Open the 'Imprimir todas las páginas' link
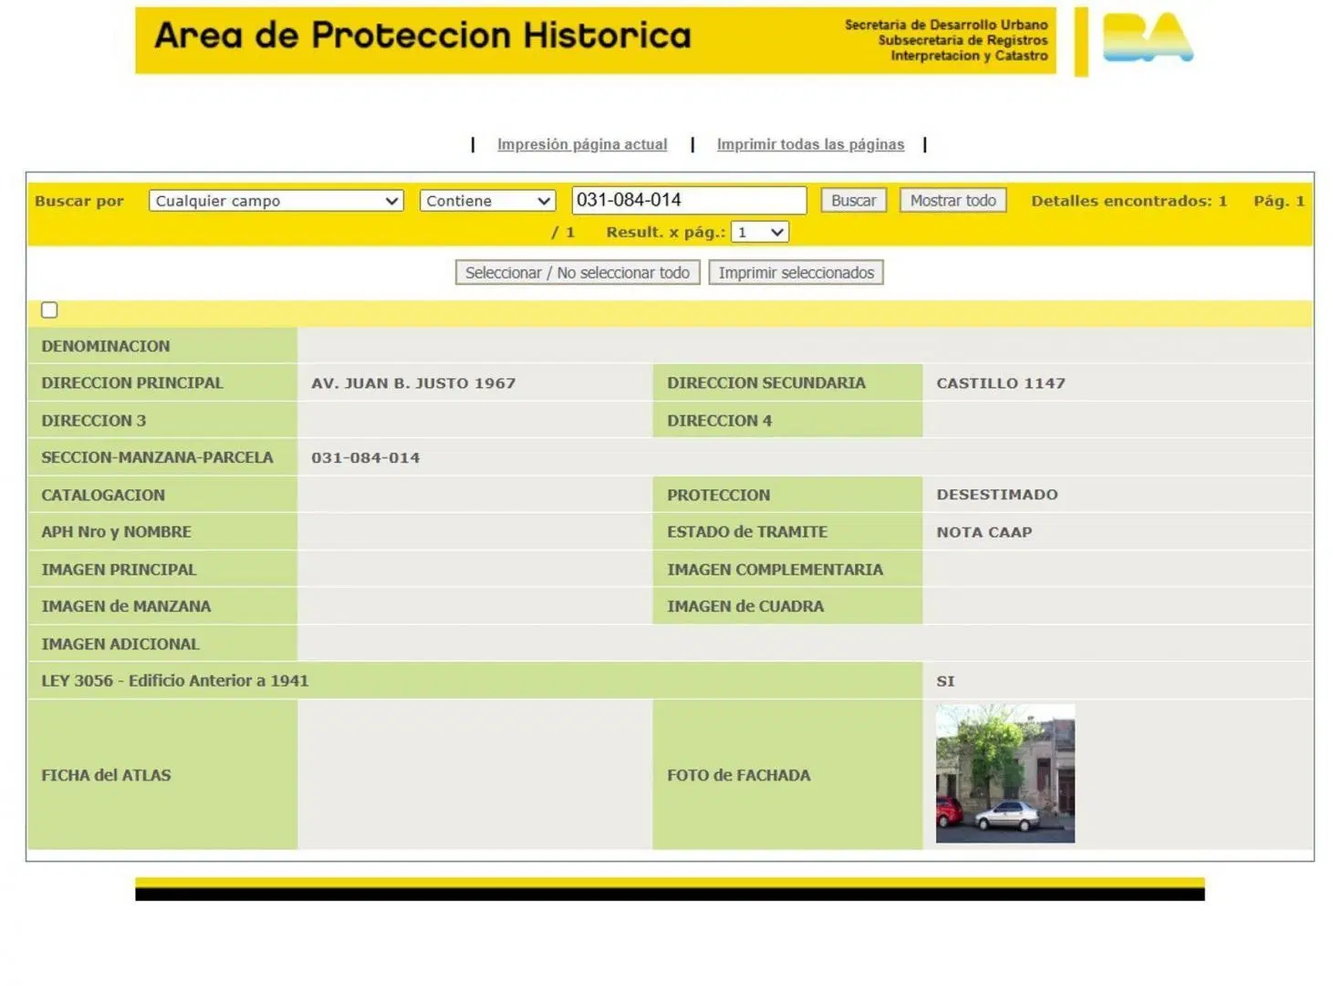 coord(810,144)
